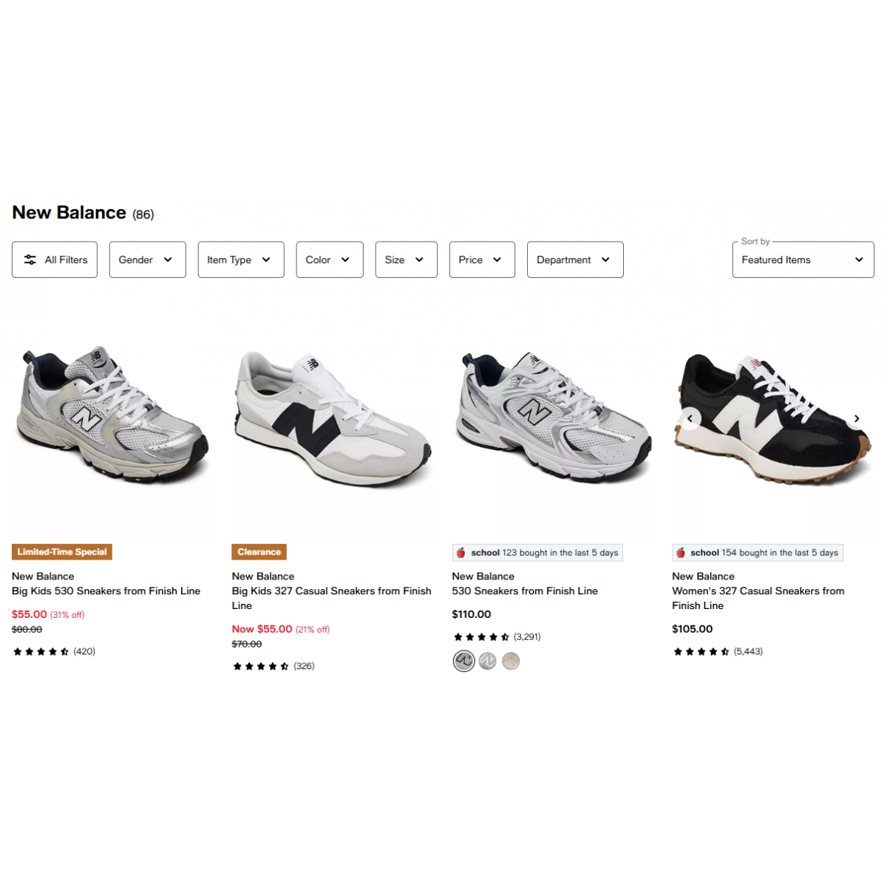This screenshot has width=887, height=887.
Task: Expand the Price filter
Action: 482,259
